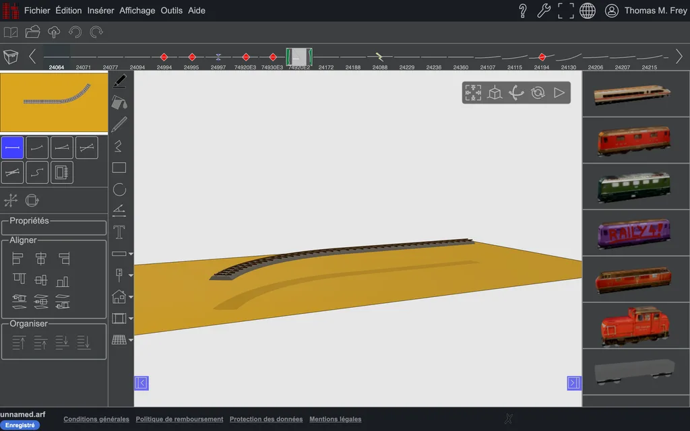Choose the circle shape tool
The height and width of the screenshot is (431, 690).
119,189
